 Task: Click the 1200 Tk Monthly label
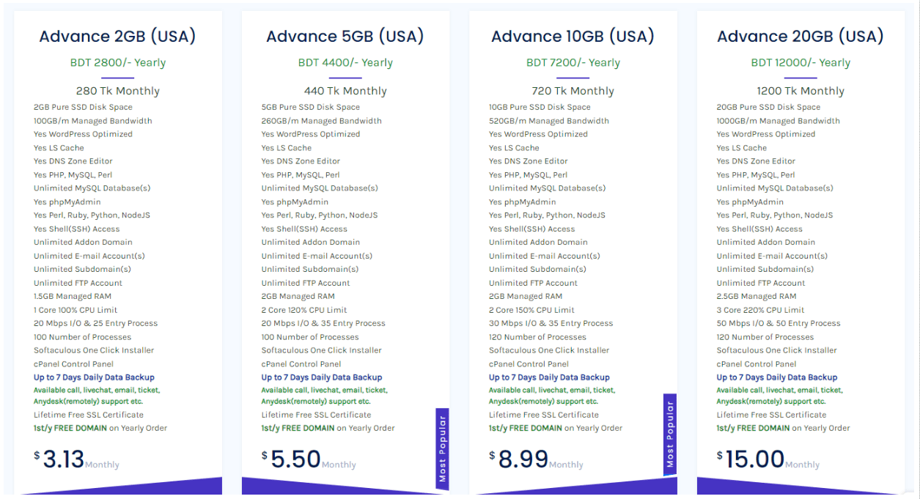[801, 92]
